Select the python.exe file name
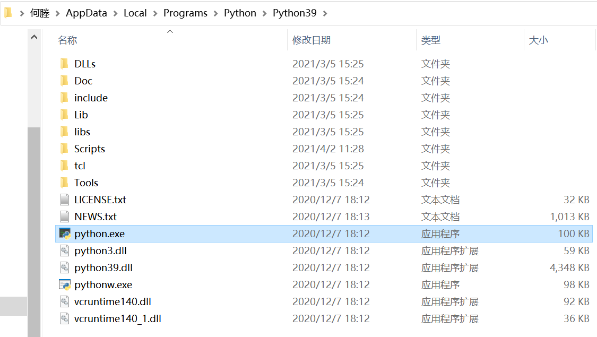The width and height of the screenshot is (597, 337). (x=99, y=234)
